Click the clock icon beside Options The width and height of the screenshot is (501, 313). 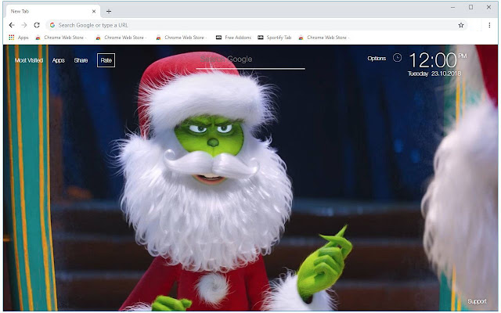pyautogui.click(x=397, y=58)
